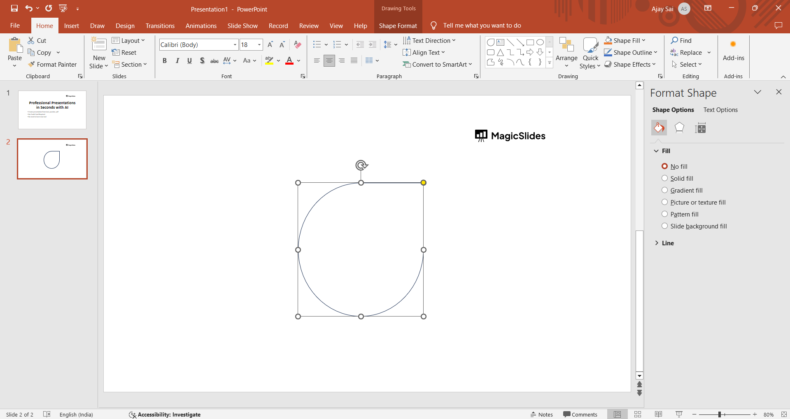The height and width of the screenshot is (419, 790).
Task: Expand the Line section
Action: click(667, 243)
